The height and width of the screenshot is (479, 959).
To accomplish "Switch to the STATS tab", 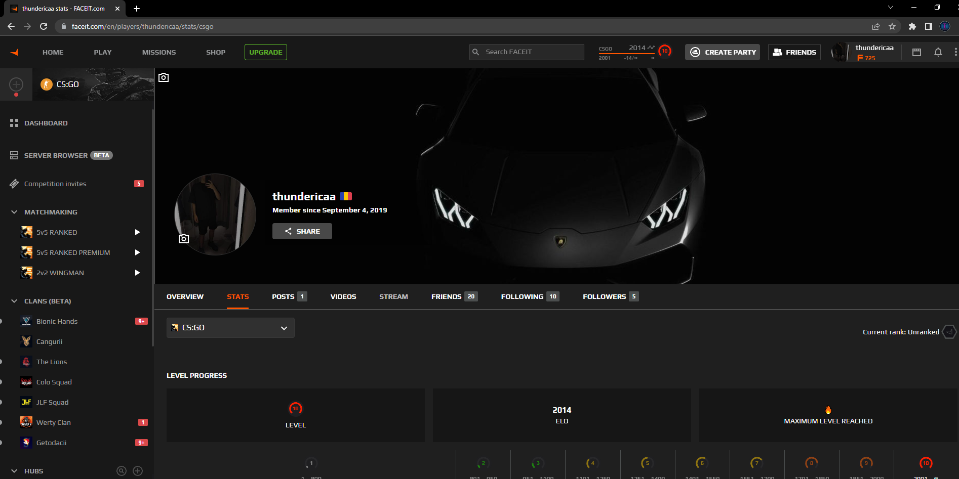I will 238,296.
